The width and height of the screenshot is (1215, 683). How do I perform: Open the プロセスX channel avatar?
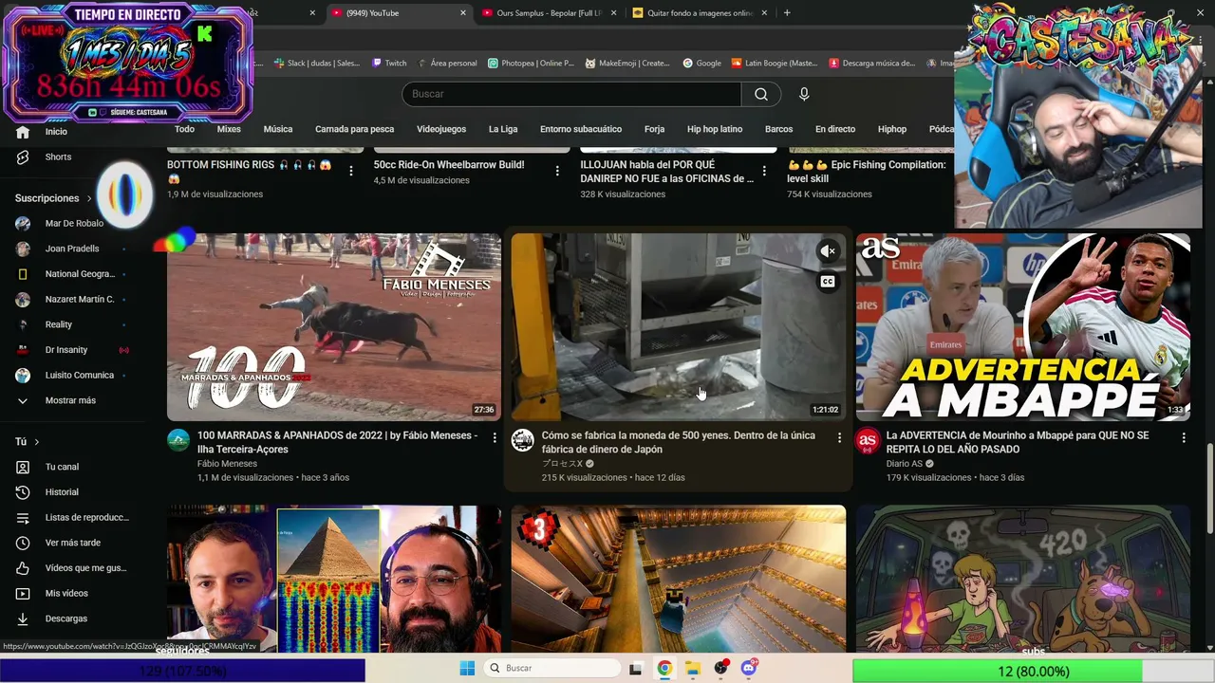point(523,440)
